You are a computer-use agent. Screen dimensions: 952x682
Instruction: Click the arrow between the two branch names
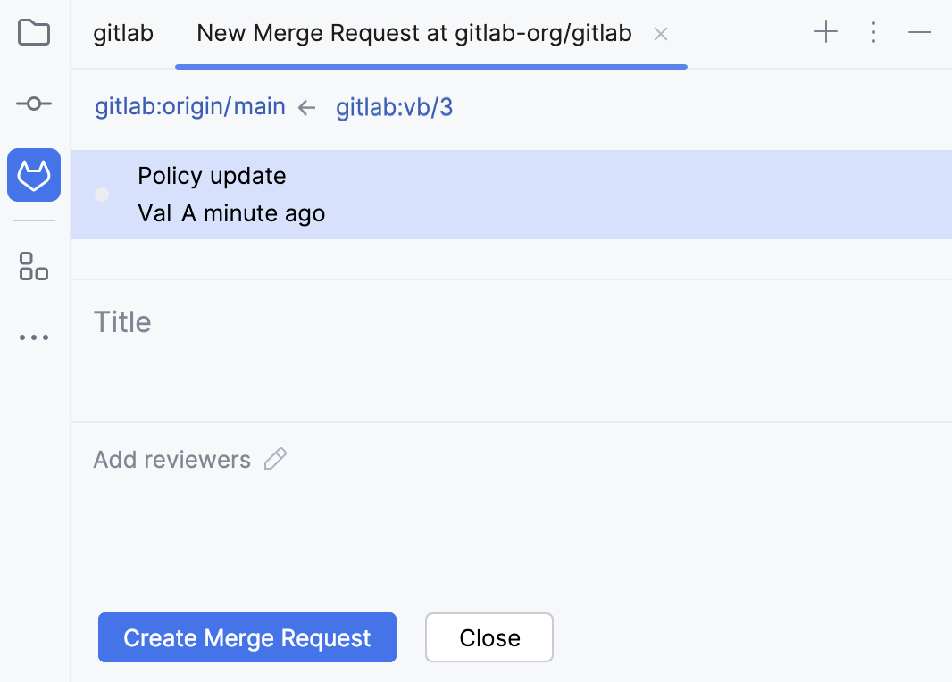tap(305, 106)
